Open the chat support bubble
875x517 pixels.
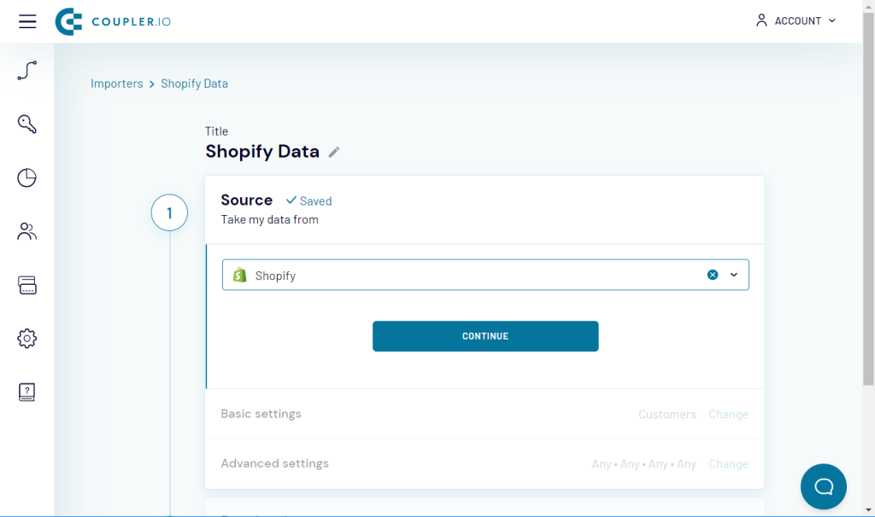tap(823, 486)
